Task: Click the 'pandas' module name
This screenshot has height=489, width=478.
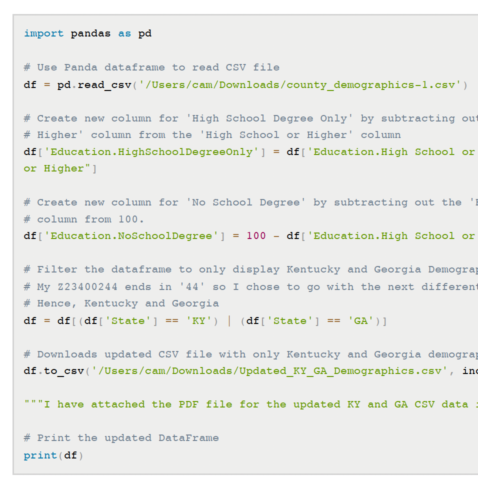Action: pos(90,33)
